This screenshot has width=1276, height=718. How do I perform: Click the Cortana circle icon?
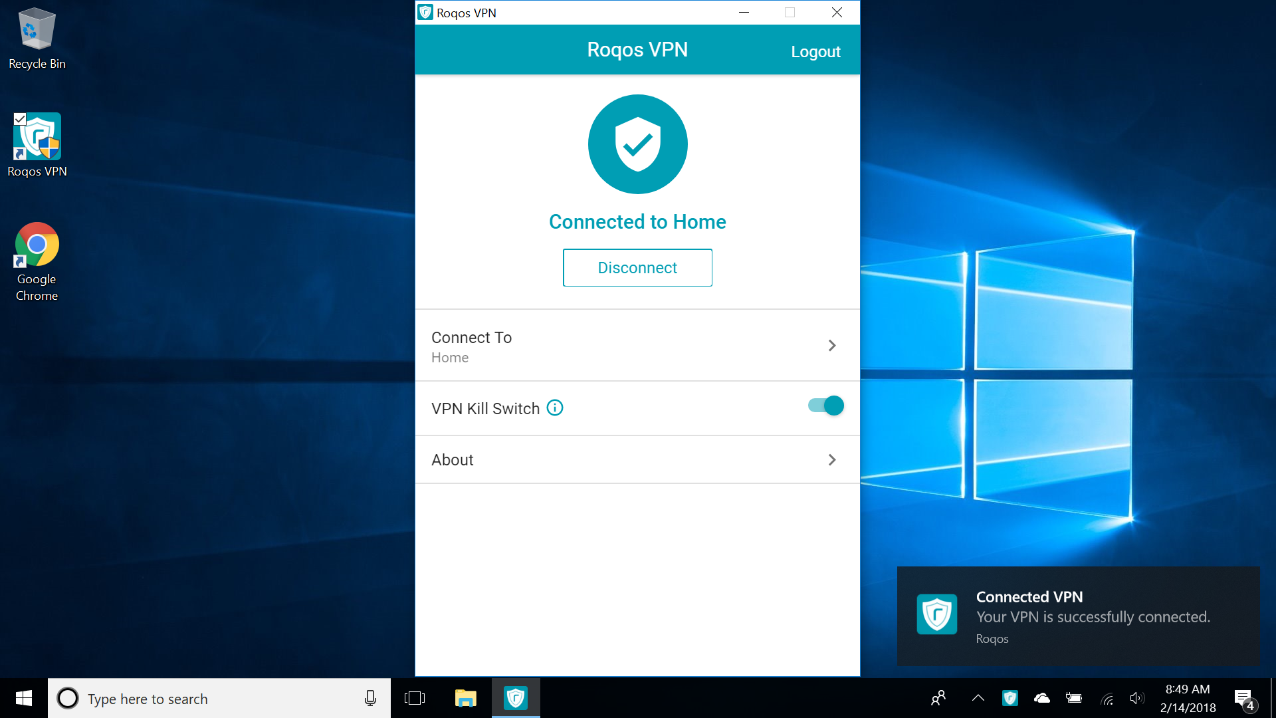tap(68, 698)
